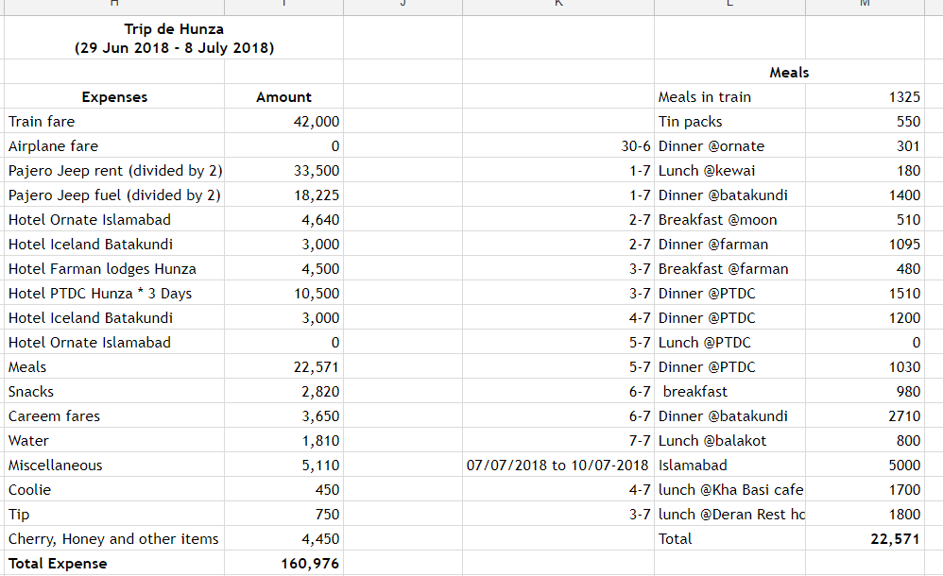The width and height of the screenshot is (943, 576).
Task: Click the Islamabad meal amount 5000
Action: (x=865, y=466)
